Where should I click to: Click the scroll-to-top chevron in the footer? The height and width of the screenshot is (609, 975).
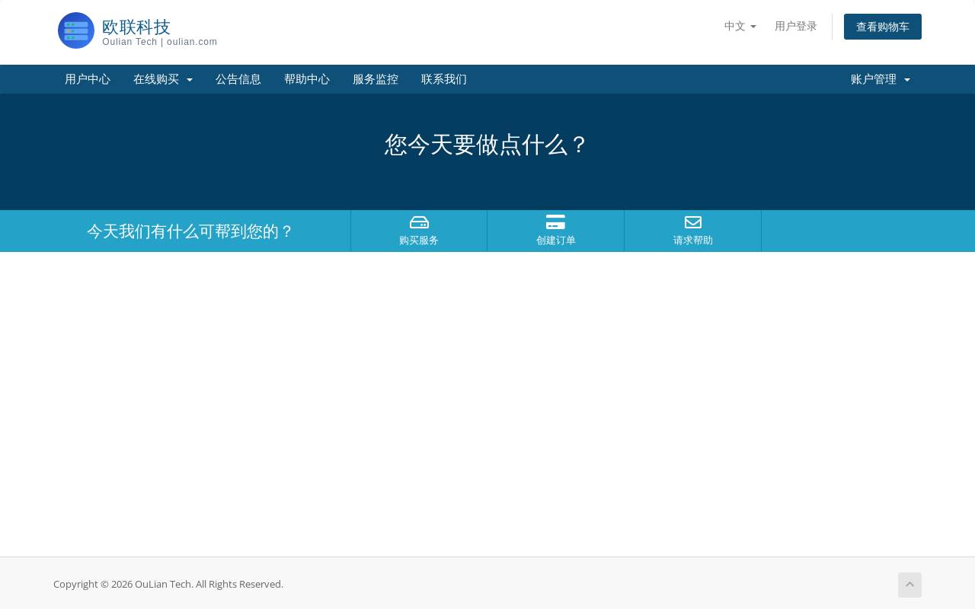(909, 585)
